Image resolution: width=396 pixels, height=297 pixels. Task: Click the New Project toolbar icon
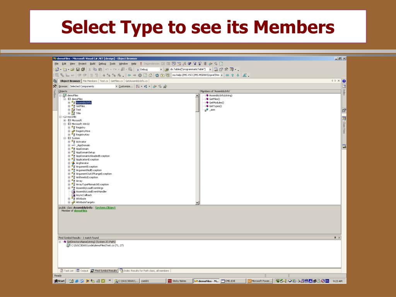[57, 69]
